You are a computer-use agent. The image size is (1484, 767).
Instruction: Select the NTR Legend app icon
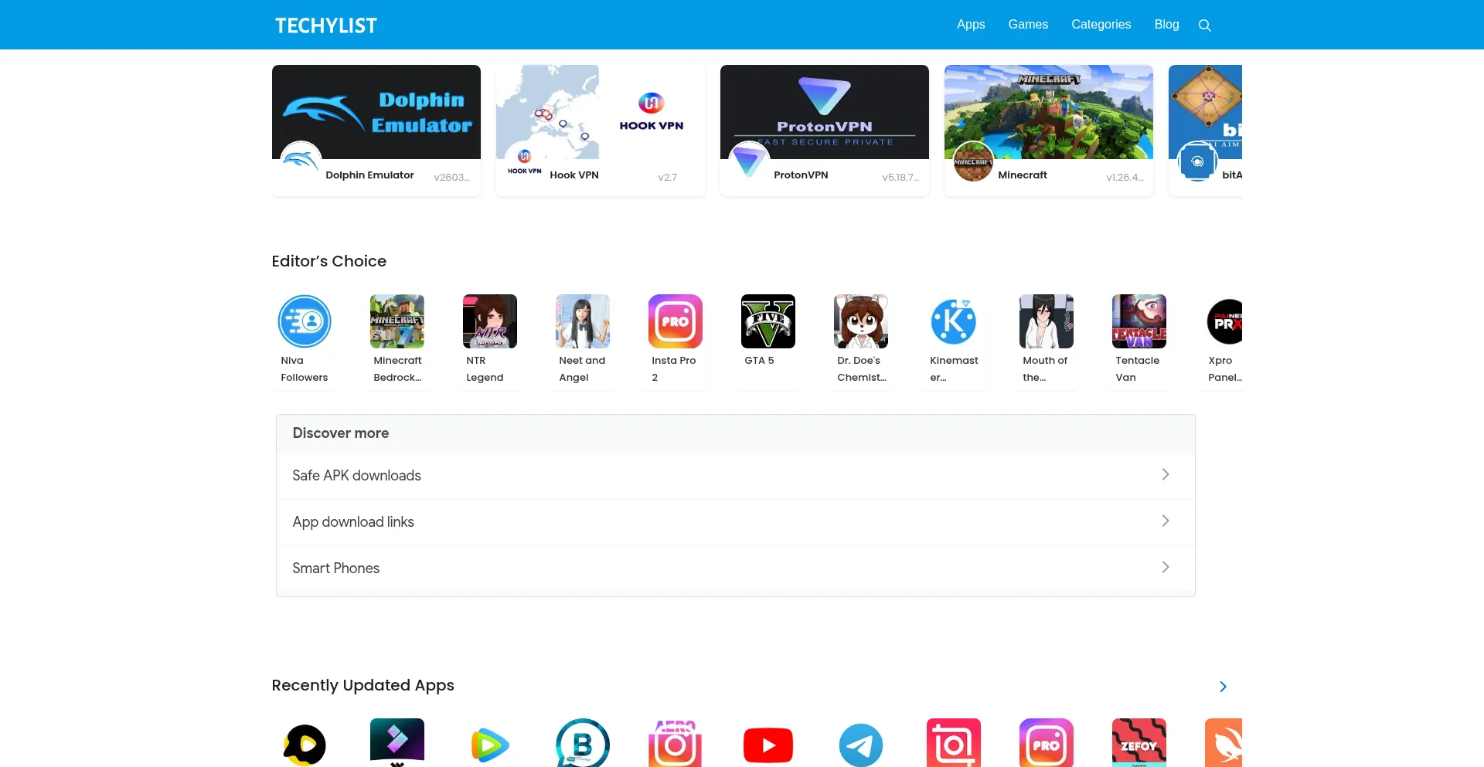coord(490,321)
